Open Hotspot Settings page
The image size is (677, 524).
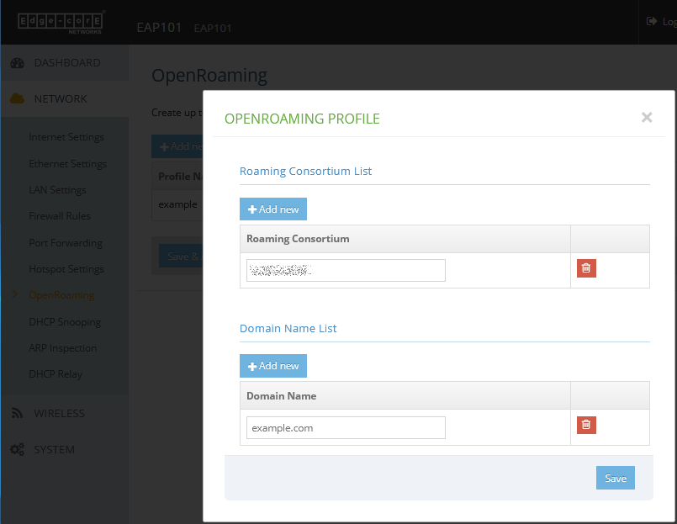point(66,269)
